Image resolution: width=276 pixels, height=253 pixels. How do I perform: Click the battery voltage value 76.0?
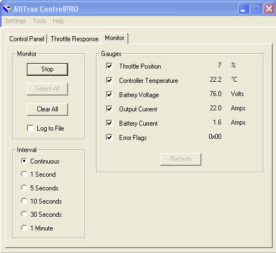pyautogui.click(x=216, y=94)
